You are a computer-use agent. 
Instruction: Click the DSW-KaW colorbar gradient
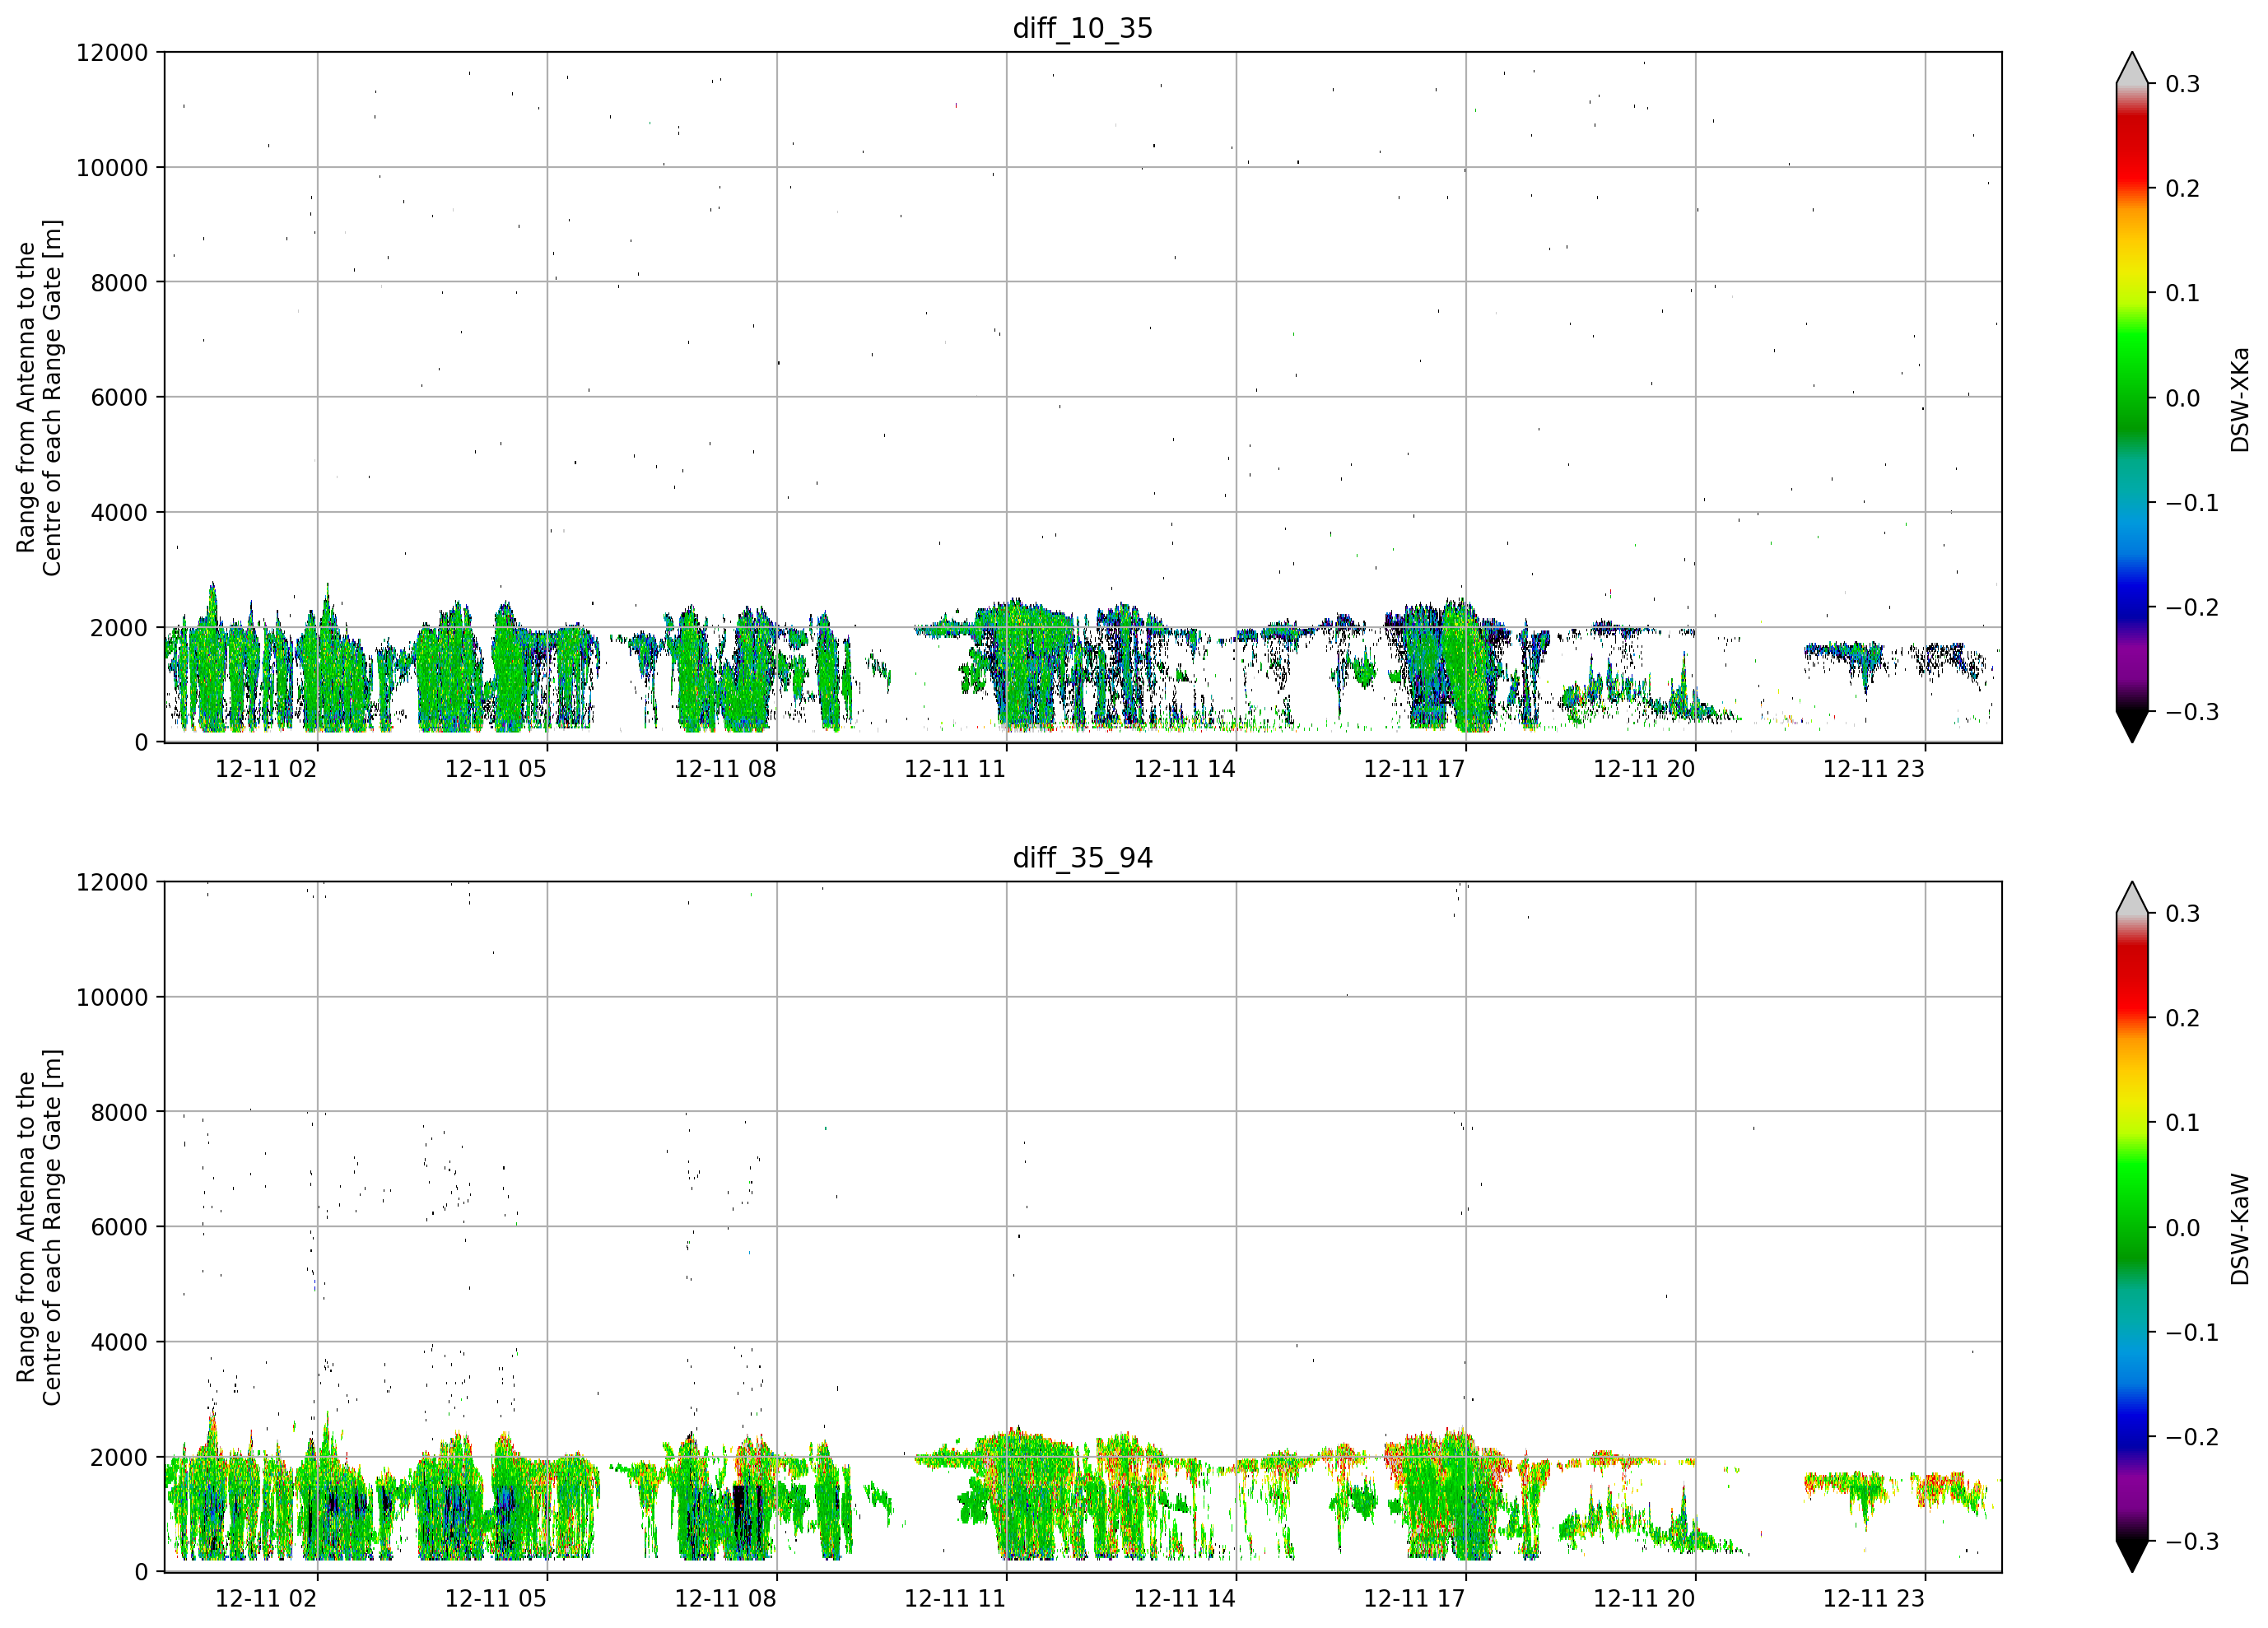(x=2132, y=1227)
